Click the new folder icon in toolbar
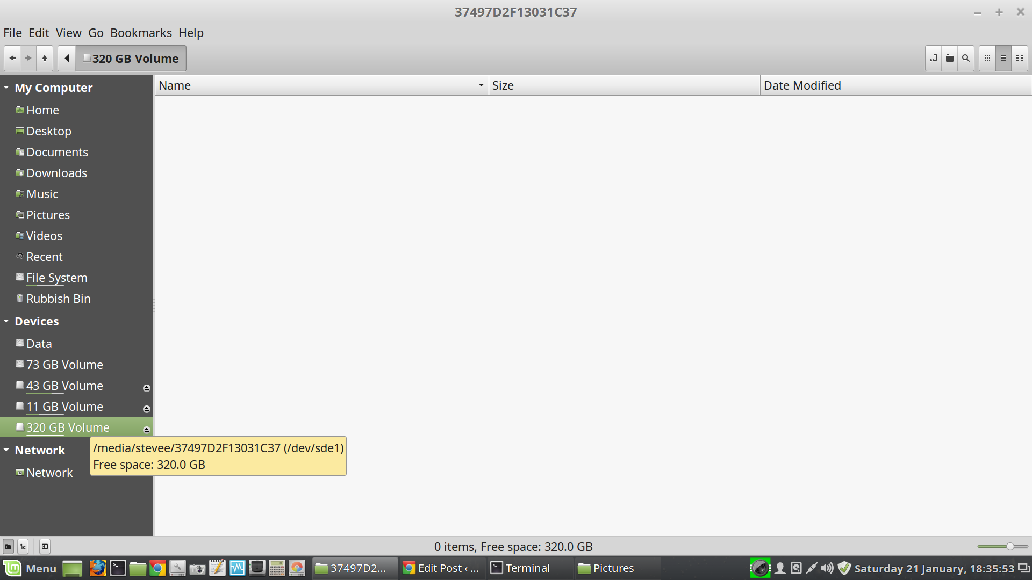The image size is (1032, 580). (950, 59)
